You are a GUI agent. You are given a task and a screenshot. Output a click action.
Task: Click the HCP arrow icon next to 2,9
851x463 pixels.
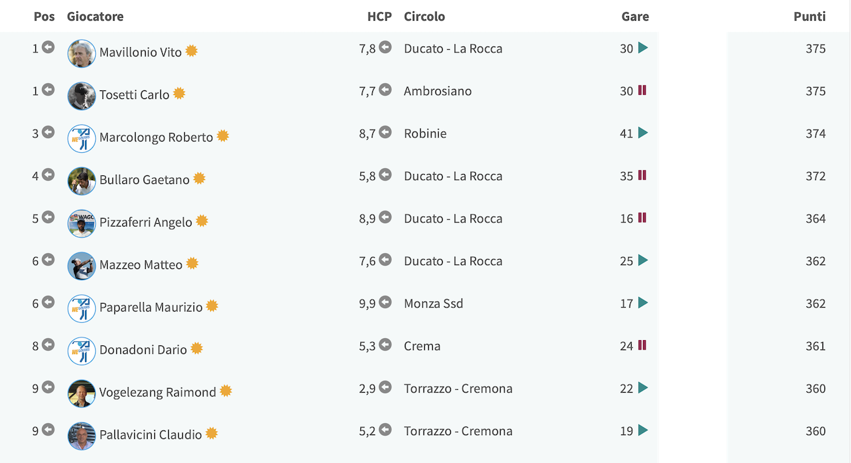(385, 387)
